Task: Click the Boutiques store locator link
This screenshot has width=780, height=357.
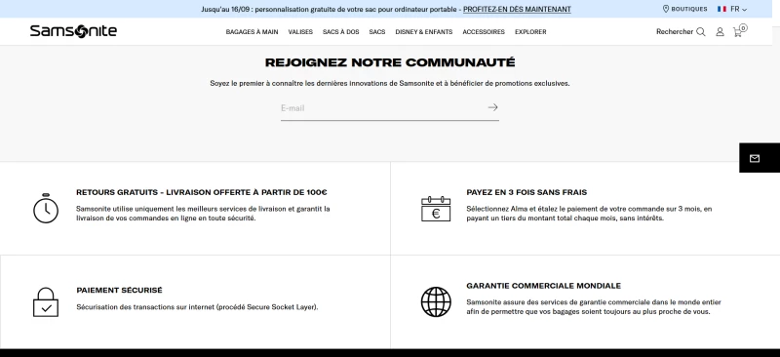Action: click(689, 9)
